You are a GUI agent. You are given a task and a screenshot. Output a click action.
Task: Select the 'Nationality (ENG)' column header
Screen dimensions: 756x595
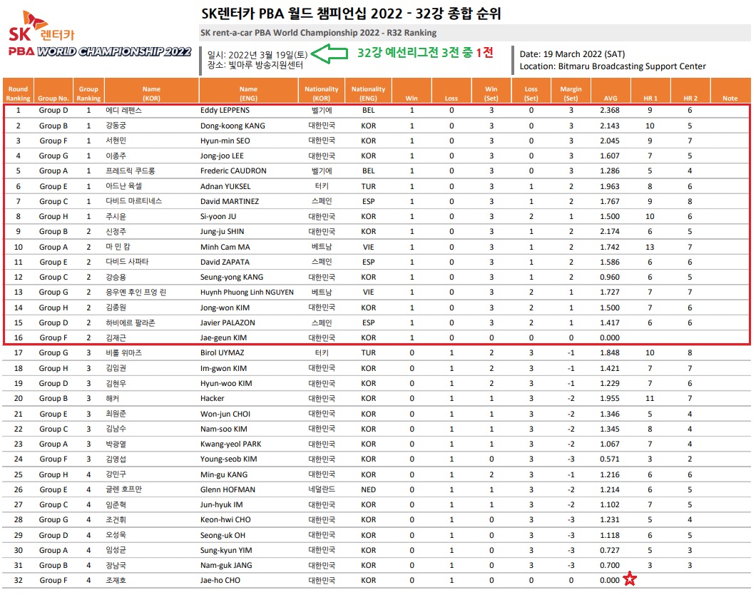click(368, 91)
